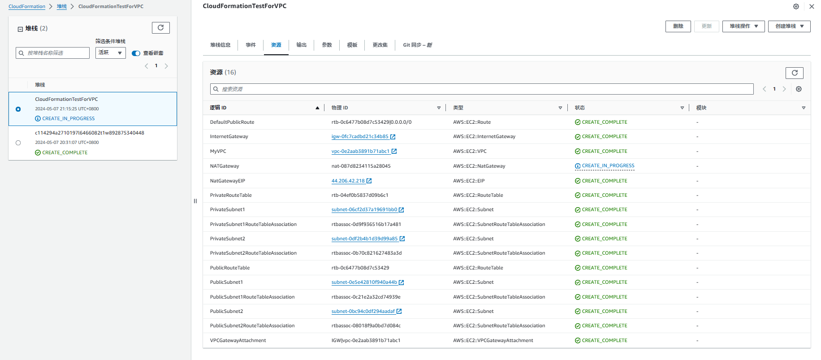Click the 删除 button
The width and height of the screenshot is (821, 360).
coord(678,26)
